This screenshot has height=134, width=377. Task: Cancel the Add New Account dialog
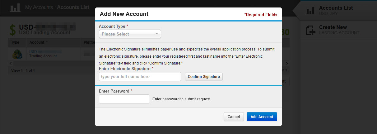234,117
